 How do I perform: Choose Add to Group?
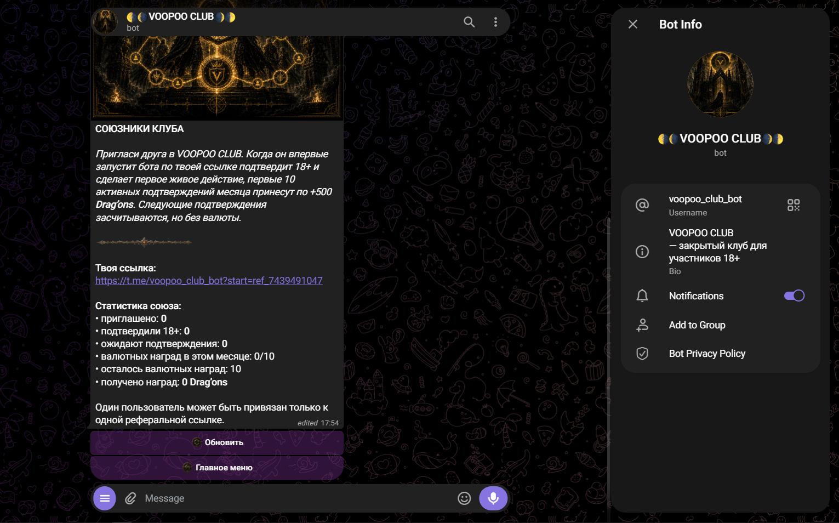720,325
